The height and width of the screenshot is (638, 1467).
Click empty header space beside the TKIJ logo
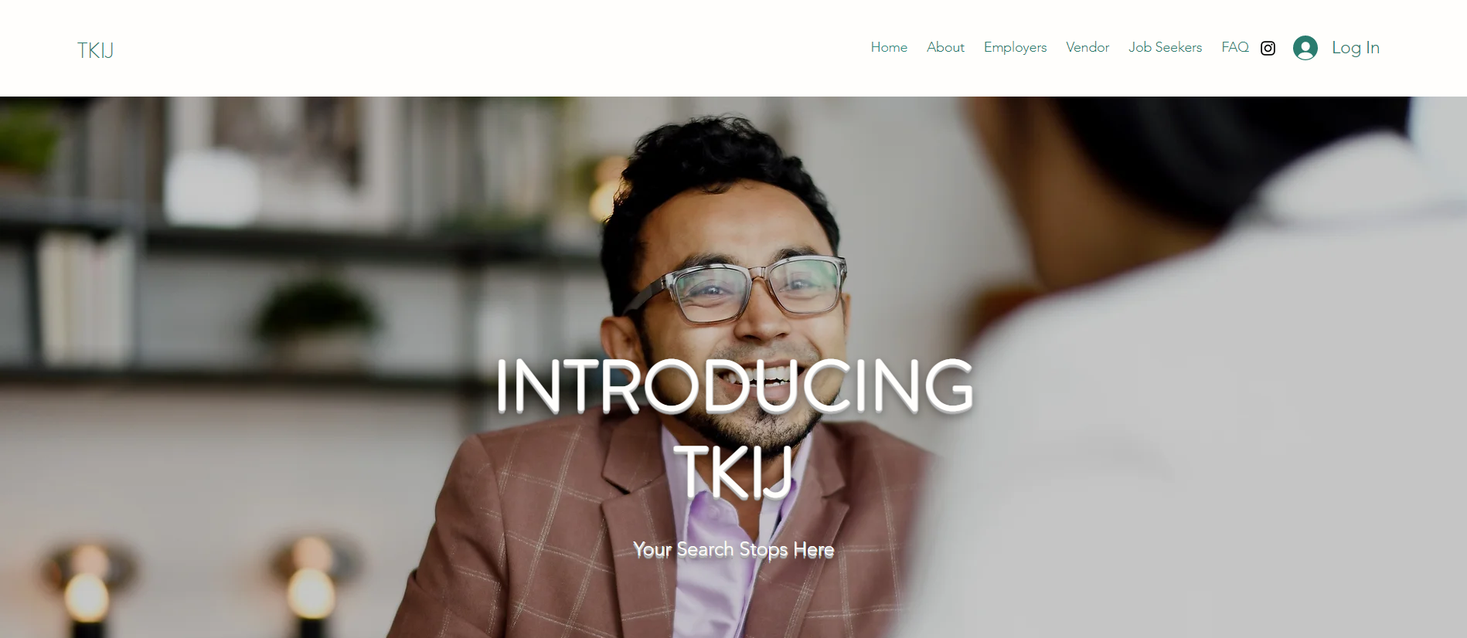[464, 48]
